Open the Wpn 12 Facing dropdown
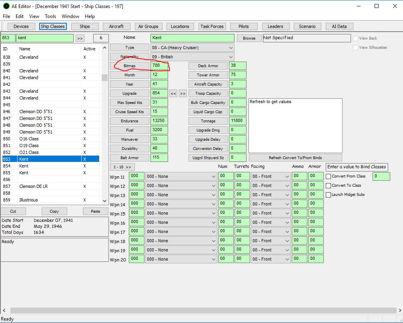Screen dimensions: 403x323 [271, 185]
